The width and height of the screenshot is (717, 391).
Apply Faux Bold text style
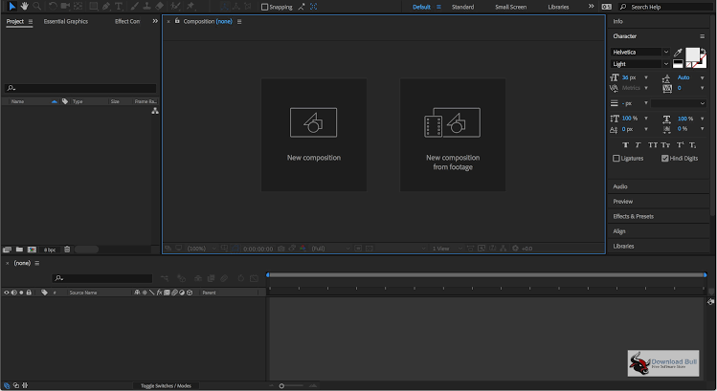click(x=625, y=144)
